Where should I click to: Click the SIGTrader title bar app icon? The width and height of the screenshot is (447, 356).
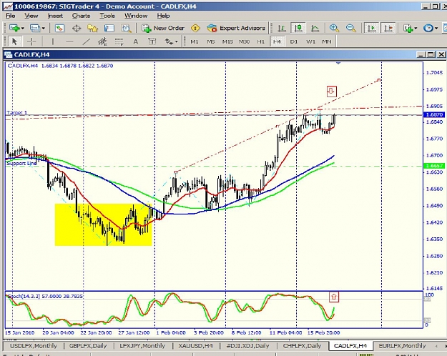click(7, 6)
